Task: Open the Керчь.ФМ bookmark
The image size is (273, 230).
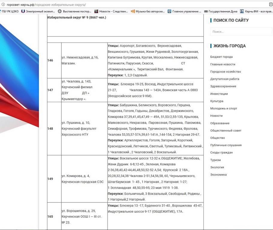Action: pos(256,11)
